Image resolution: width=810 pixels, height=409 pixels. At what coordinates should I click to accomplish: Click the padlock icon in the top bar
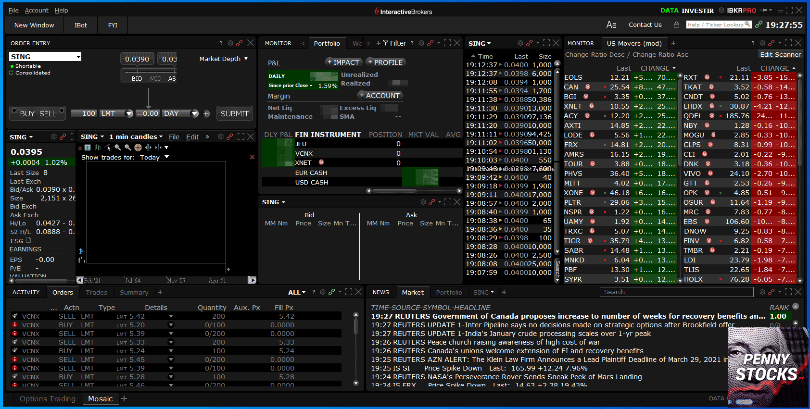pos(676,25)
